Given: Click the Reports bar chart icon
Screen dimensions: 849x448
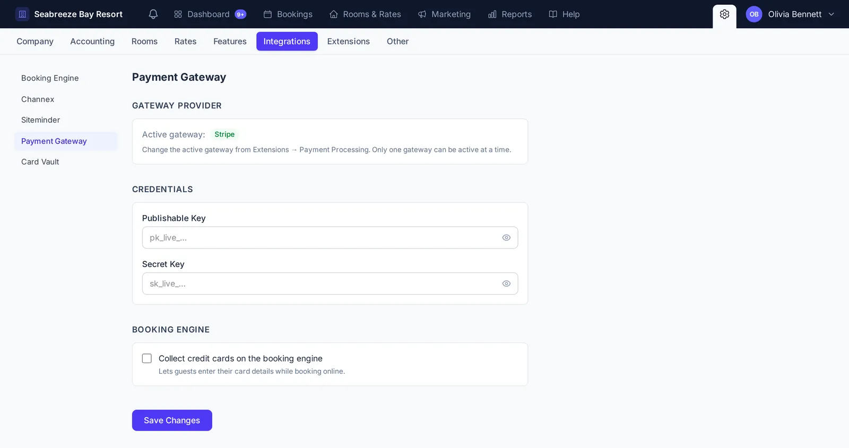Looking at the screenshot, I should coord(492,14).
